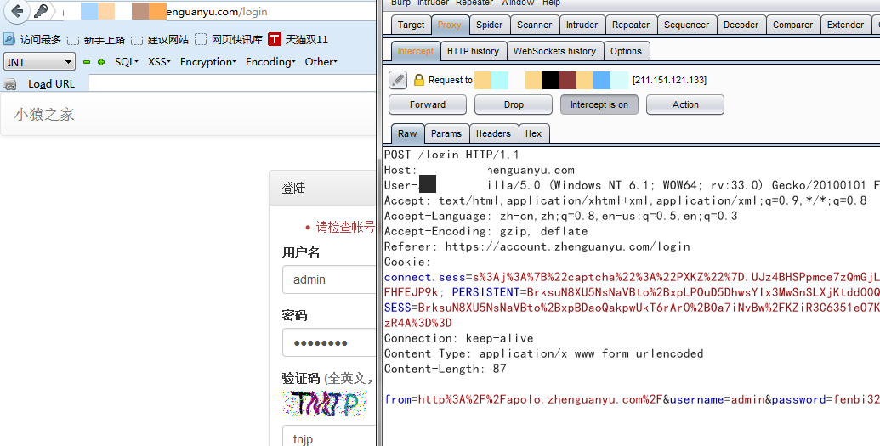Image resolution: width=880 pixels, height=446 pixels.
Task: Click the Load URL icon in HackBar
Action: pyautogui.click(x=9, y=84)
